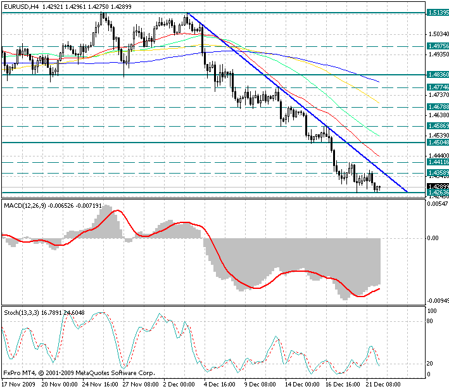Select the 1.47746 price level tag
This screenshot has height=389, width=449.
click(436, 87)
